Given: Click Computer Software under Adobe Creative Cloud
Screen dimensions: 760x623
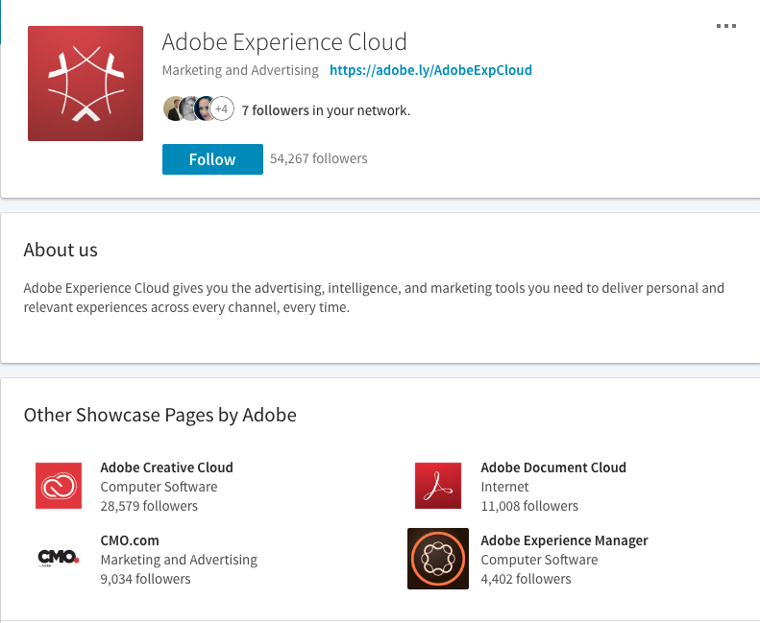Looking at the screenshot, I should coord(159,487).
